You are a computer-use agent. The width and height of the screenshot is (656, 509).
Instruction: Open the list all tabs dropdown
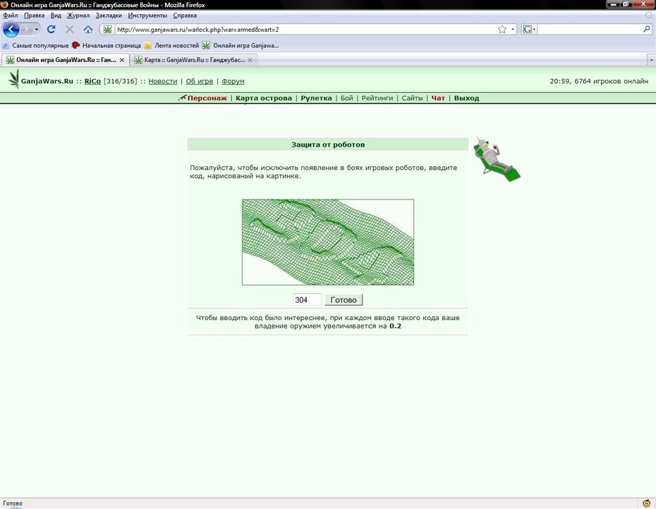coord(651,60)
